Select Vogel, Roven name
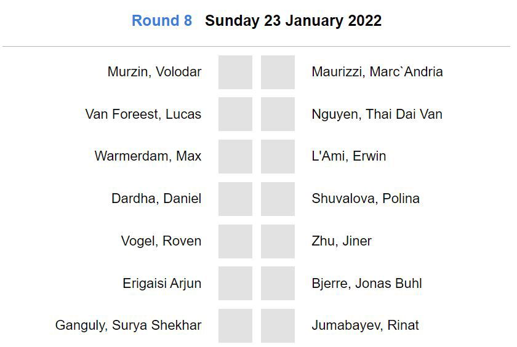This screenshot has height=347, width=517. 161,241
